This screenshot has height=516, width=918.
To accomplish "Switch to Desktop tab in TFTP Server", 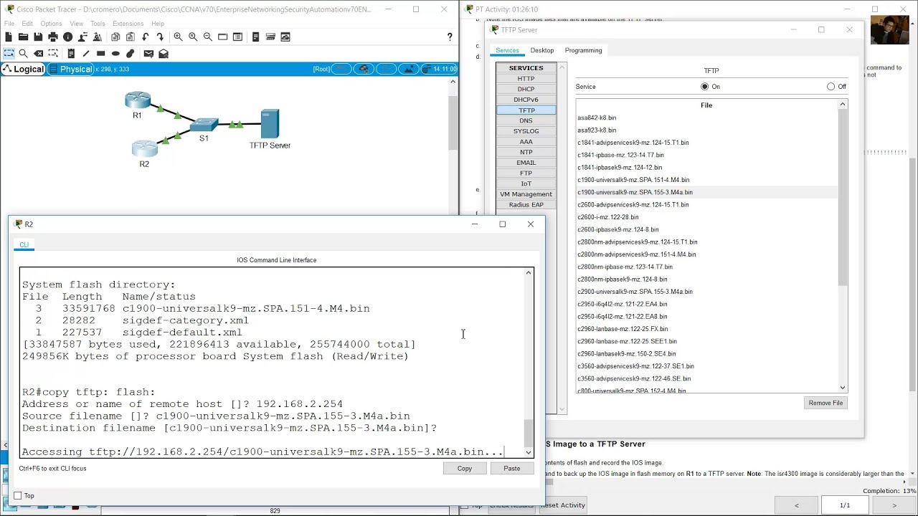I will coord(542,50).
